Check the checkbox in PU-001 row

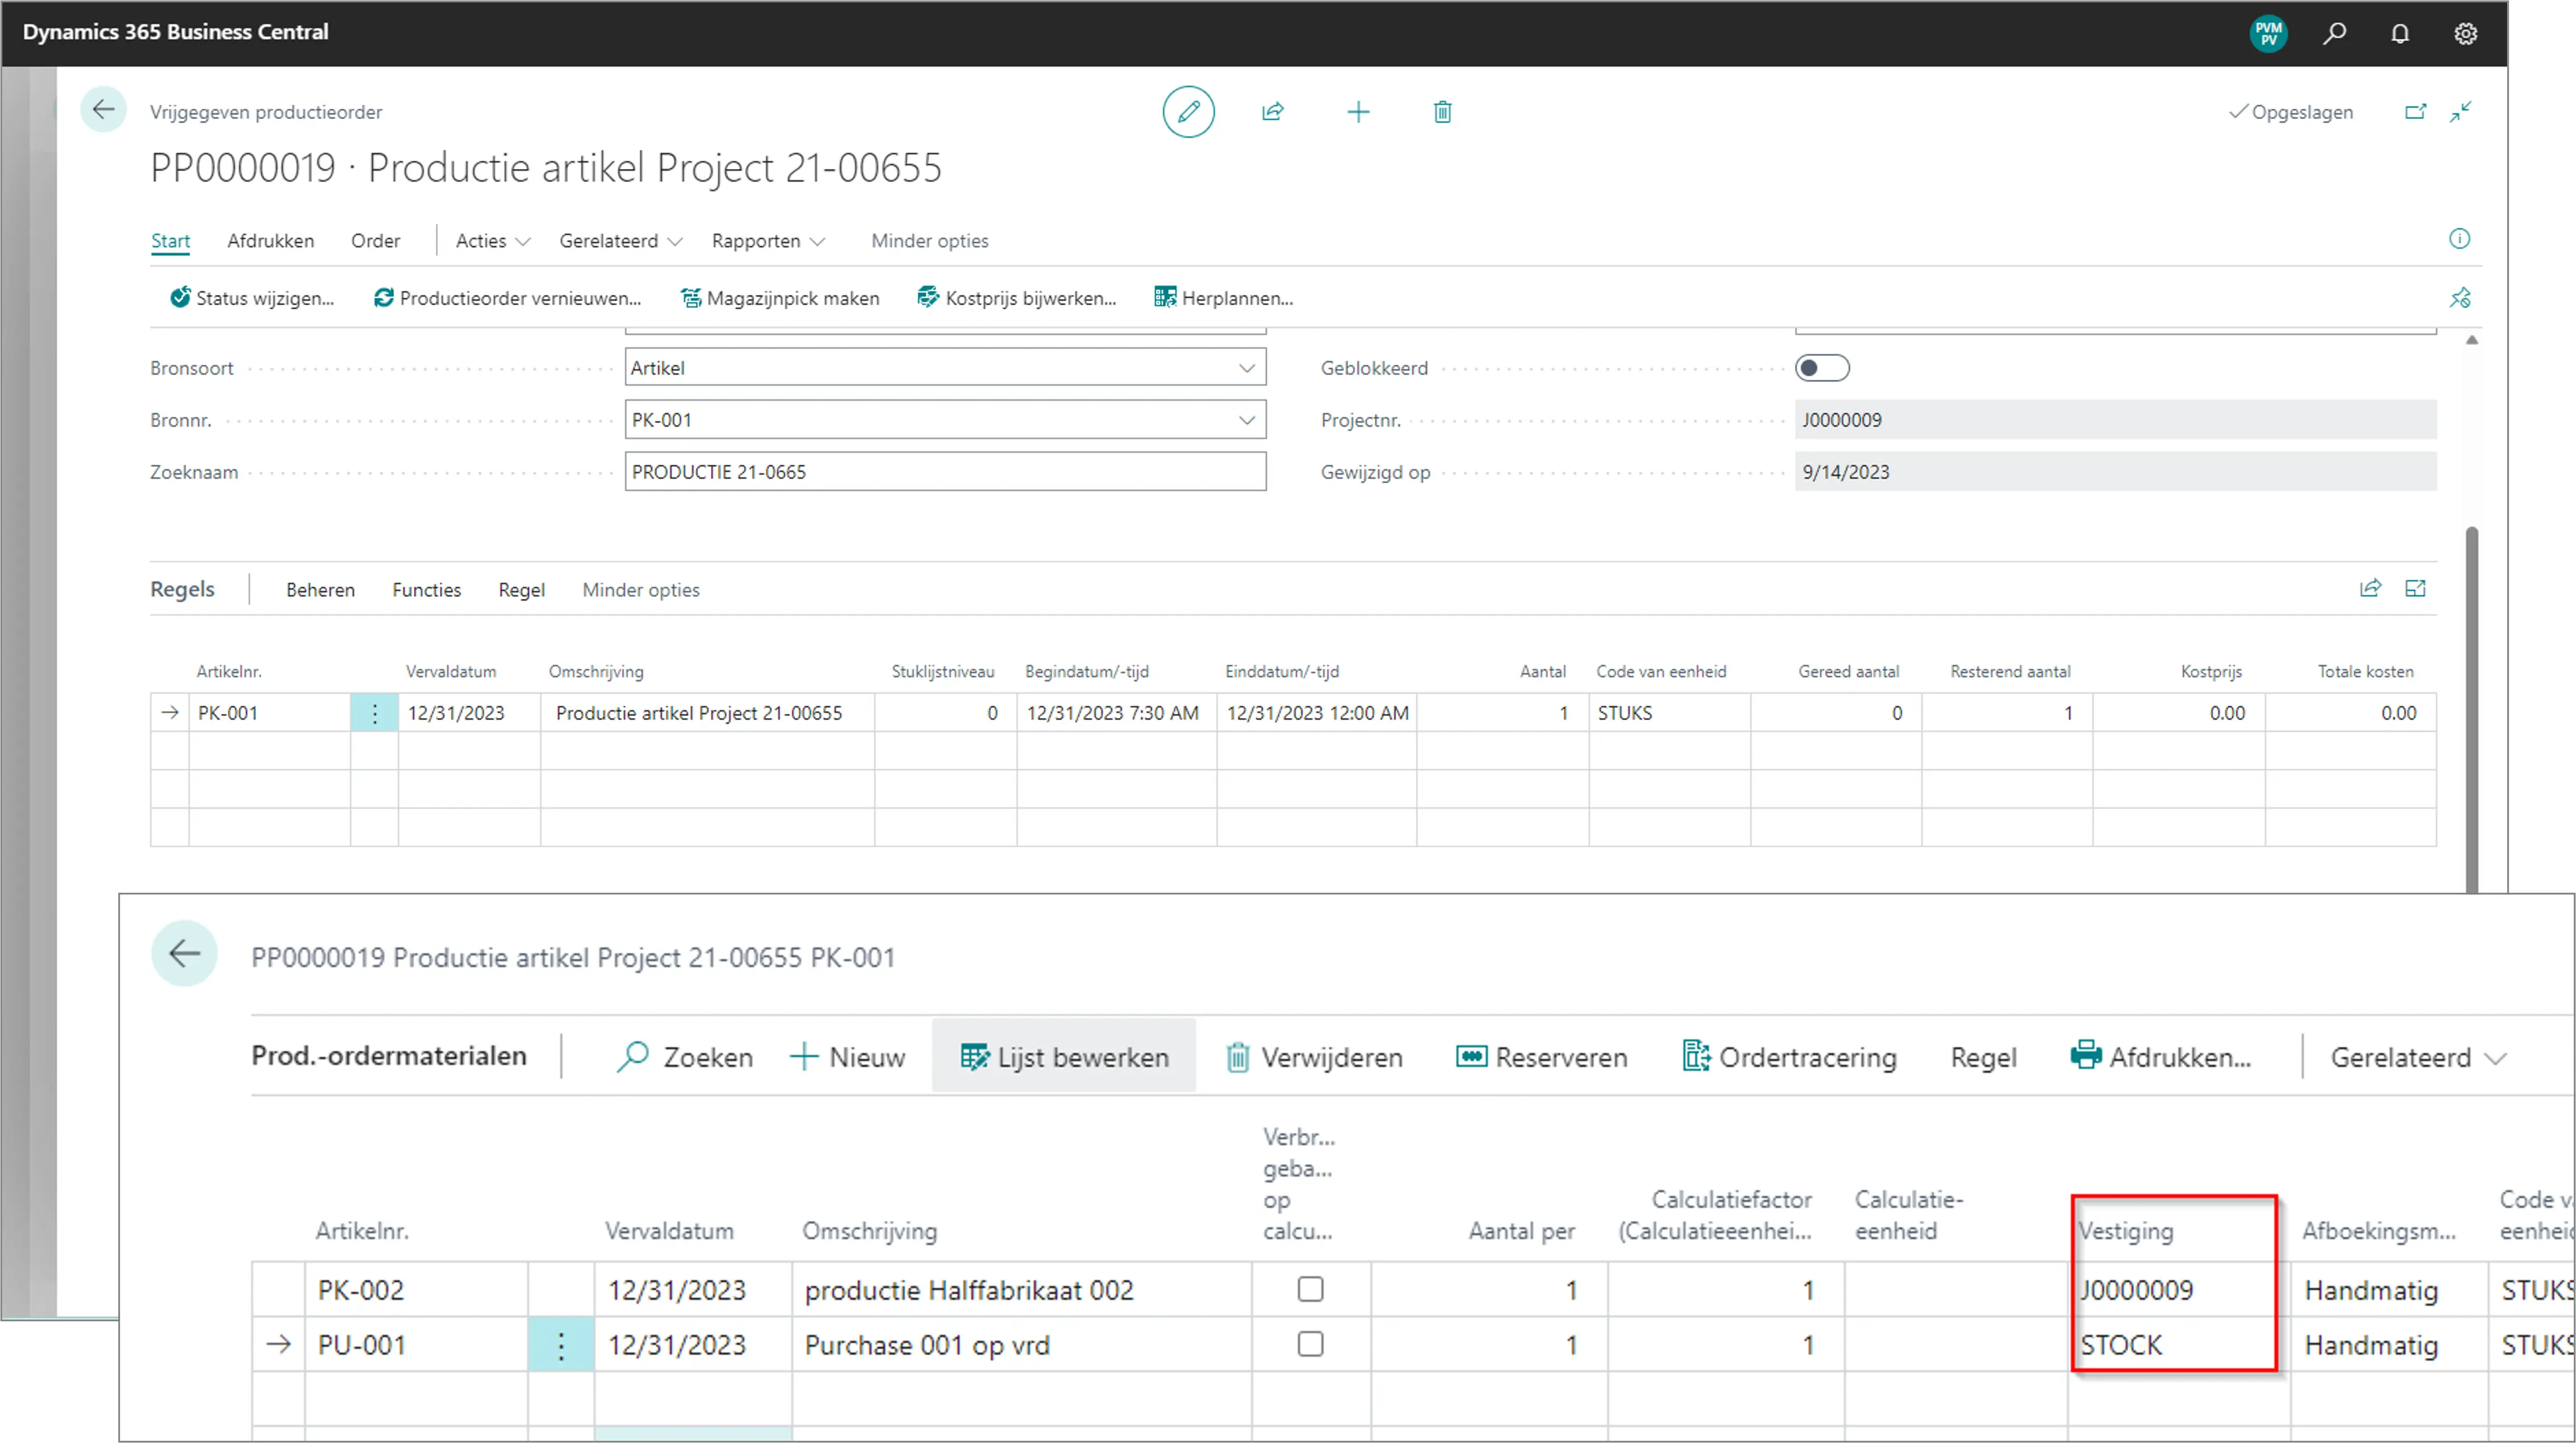[x=1310, y=1345]
